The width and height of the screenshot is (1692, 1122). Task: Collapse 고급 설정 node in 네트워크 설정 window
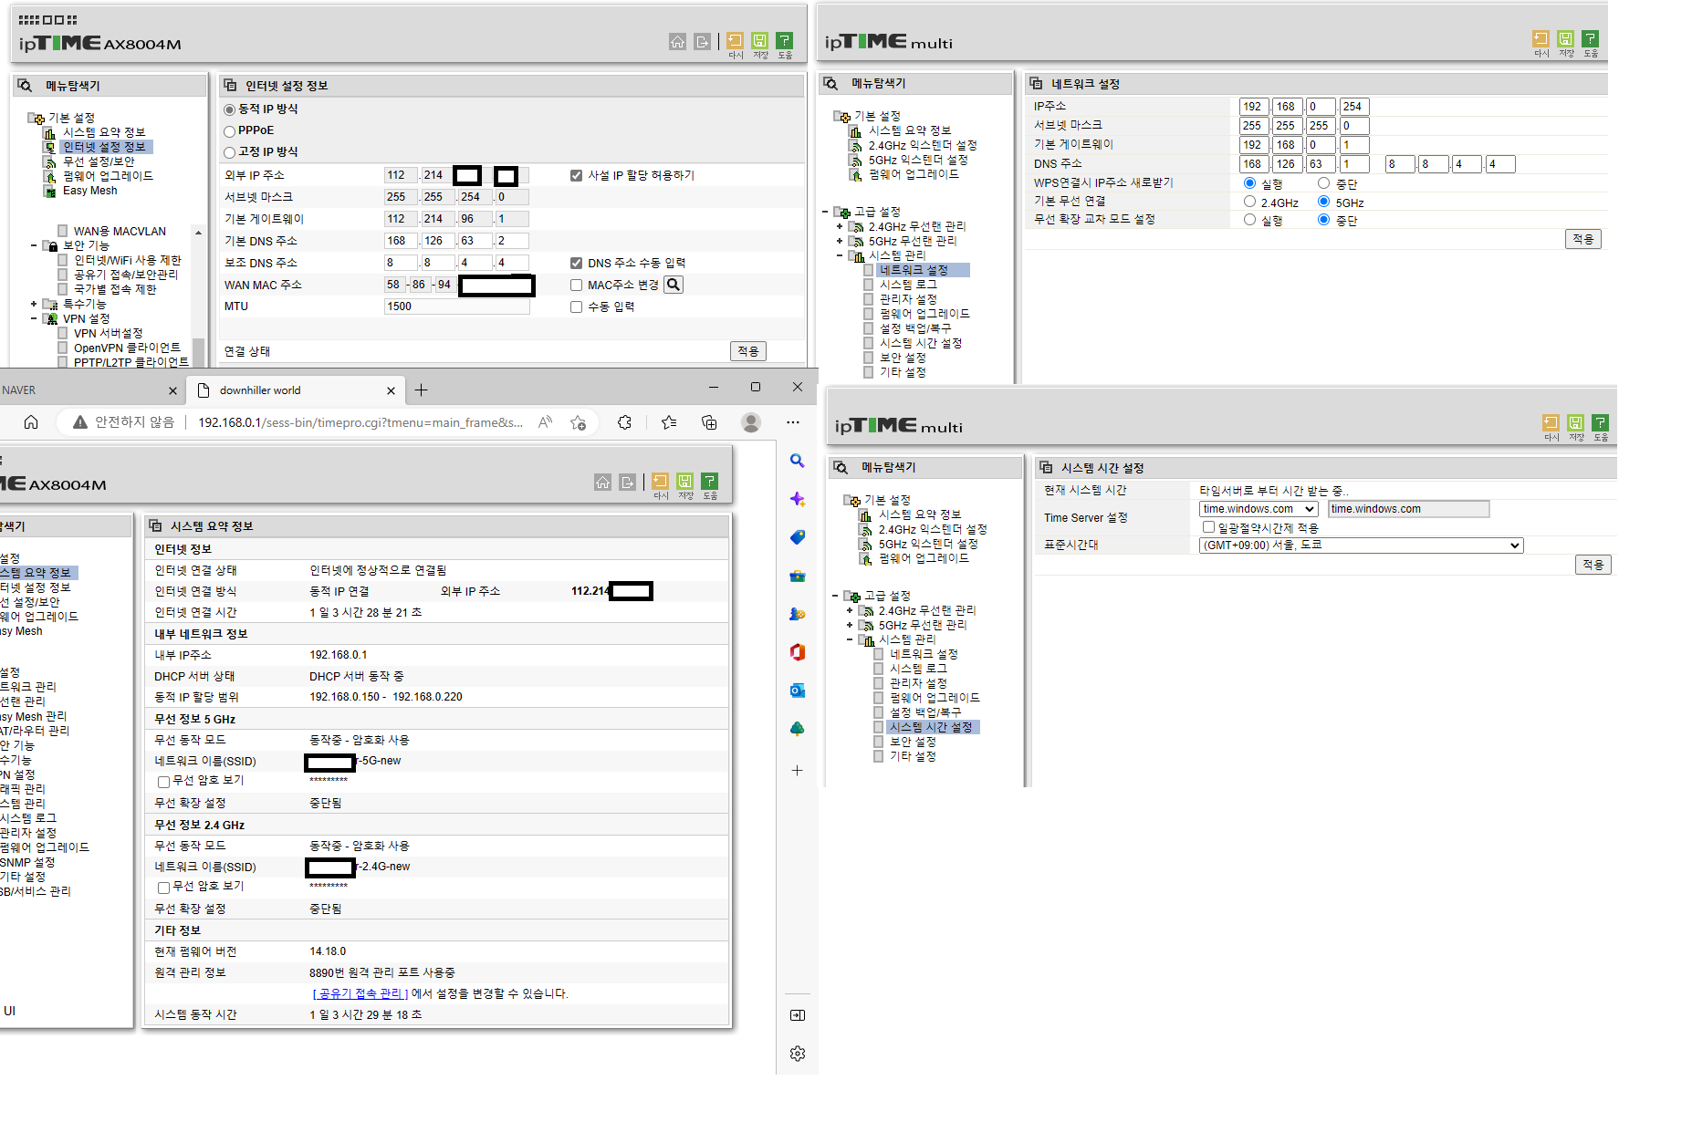[x=825, y=212]
